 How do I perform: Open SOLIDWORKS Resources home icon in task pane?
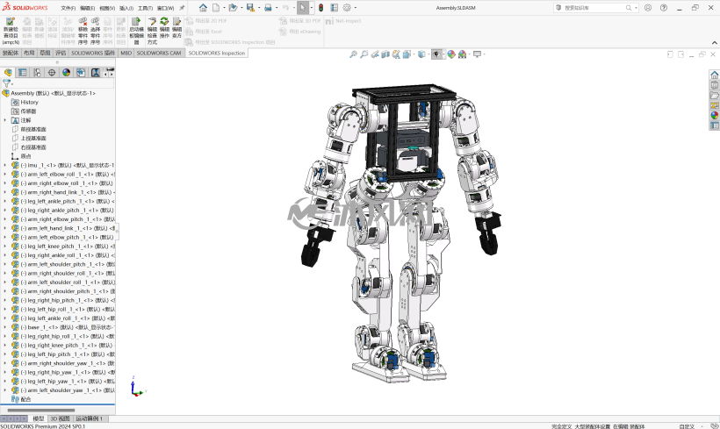pos(715,75)
